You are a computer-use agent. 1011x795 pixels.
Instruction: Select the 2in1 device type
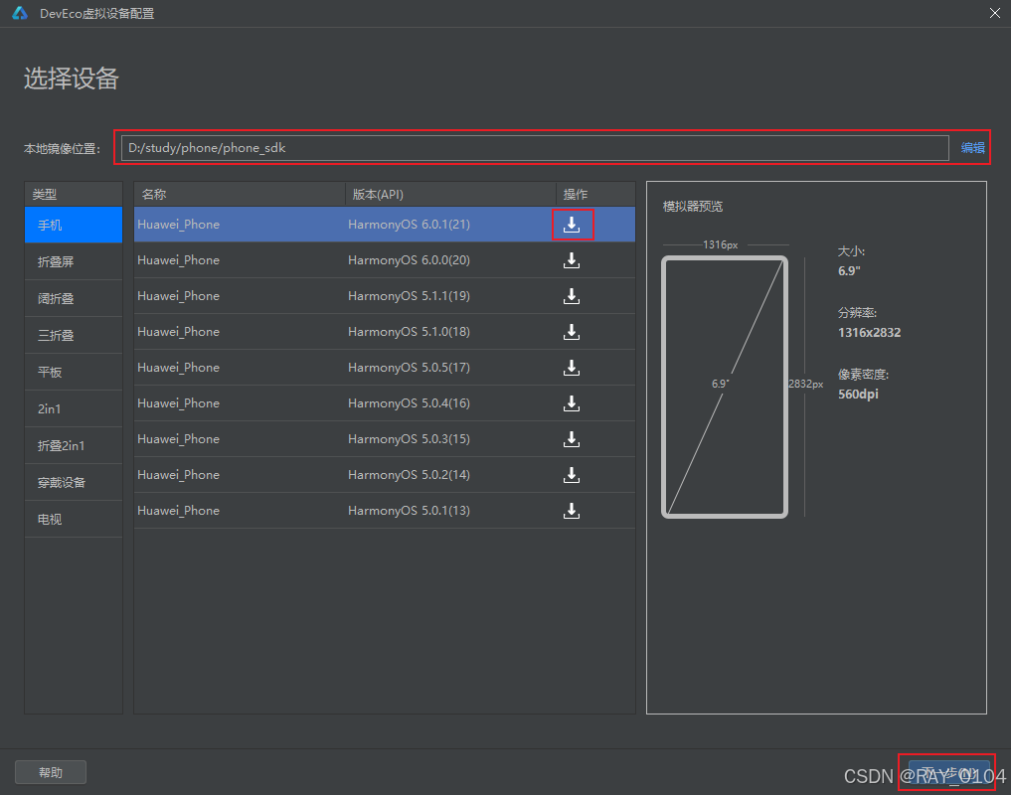tap(74, 408)
